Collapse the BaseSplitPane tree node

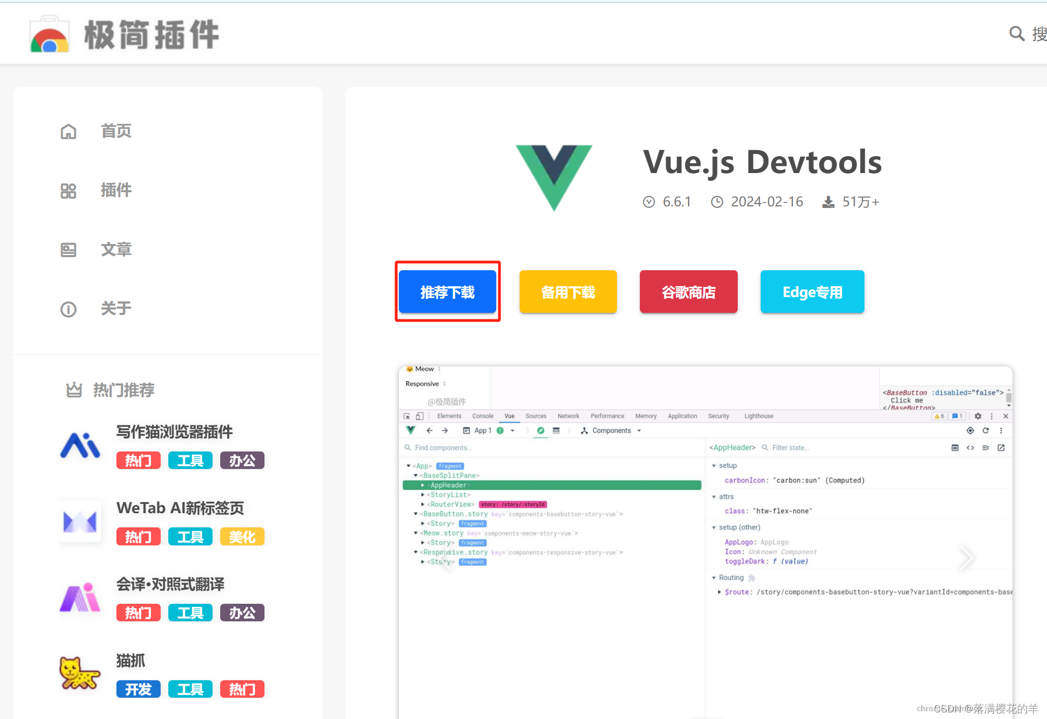(415, 476)
